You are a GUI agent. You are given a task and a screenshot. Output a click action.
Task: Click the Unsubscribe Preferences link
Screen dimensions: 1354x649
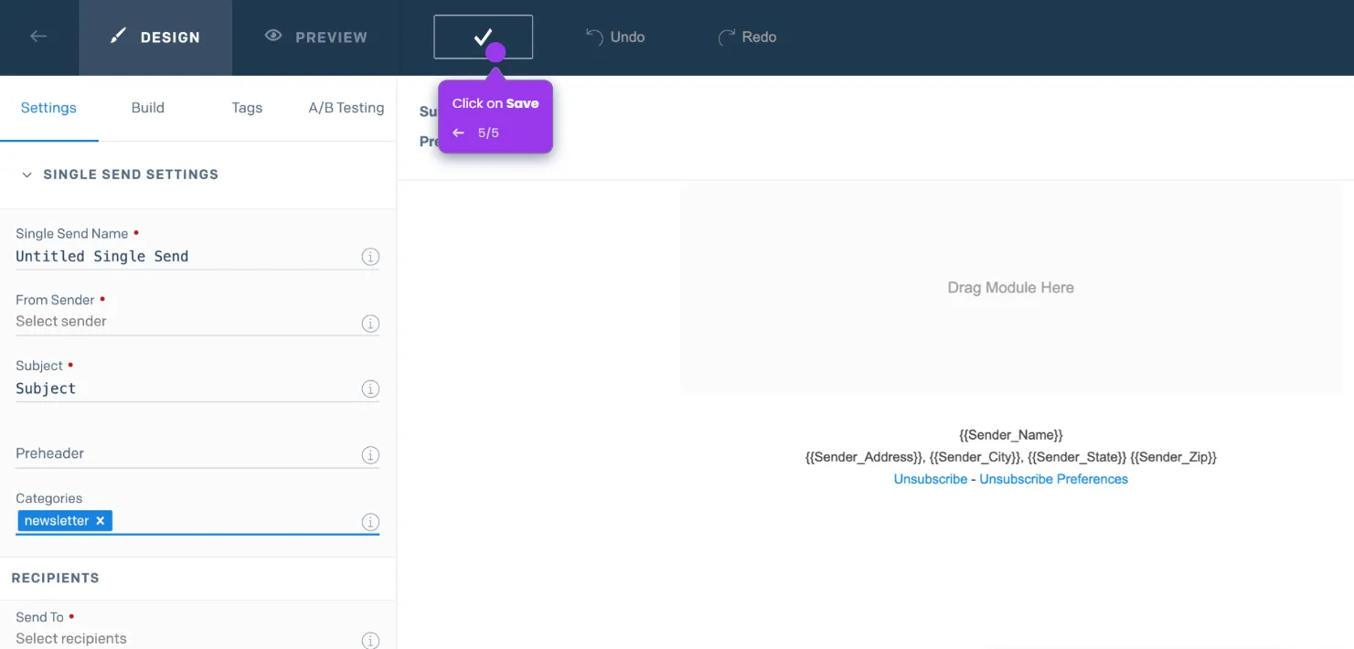point(1053,479)
